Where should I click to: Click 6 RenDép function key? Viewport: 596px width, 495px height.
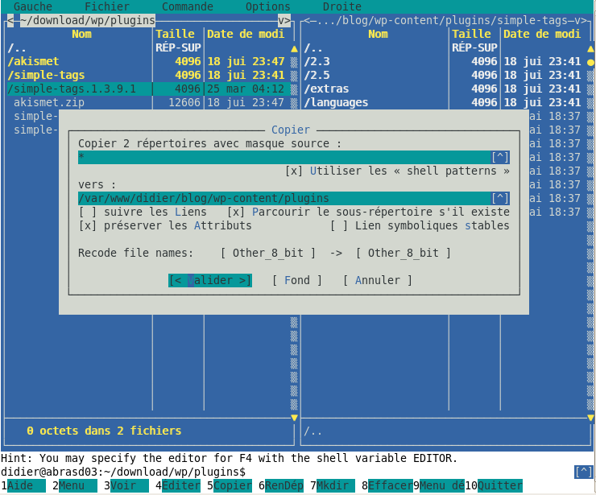(281, 485)
